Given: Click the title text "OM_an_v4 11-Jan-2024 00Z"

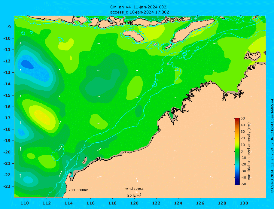Looking at the screenshot, I should [x=138, y=7].
